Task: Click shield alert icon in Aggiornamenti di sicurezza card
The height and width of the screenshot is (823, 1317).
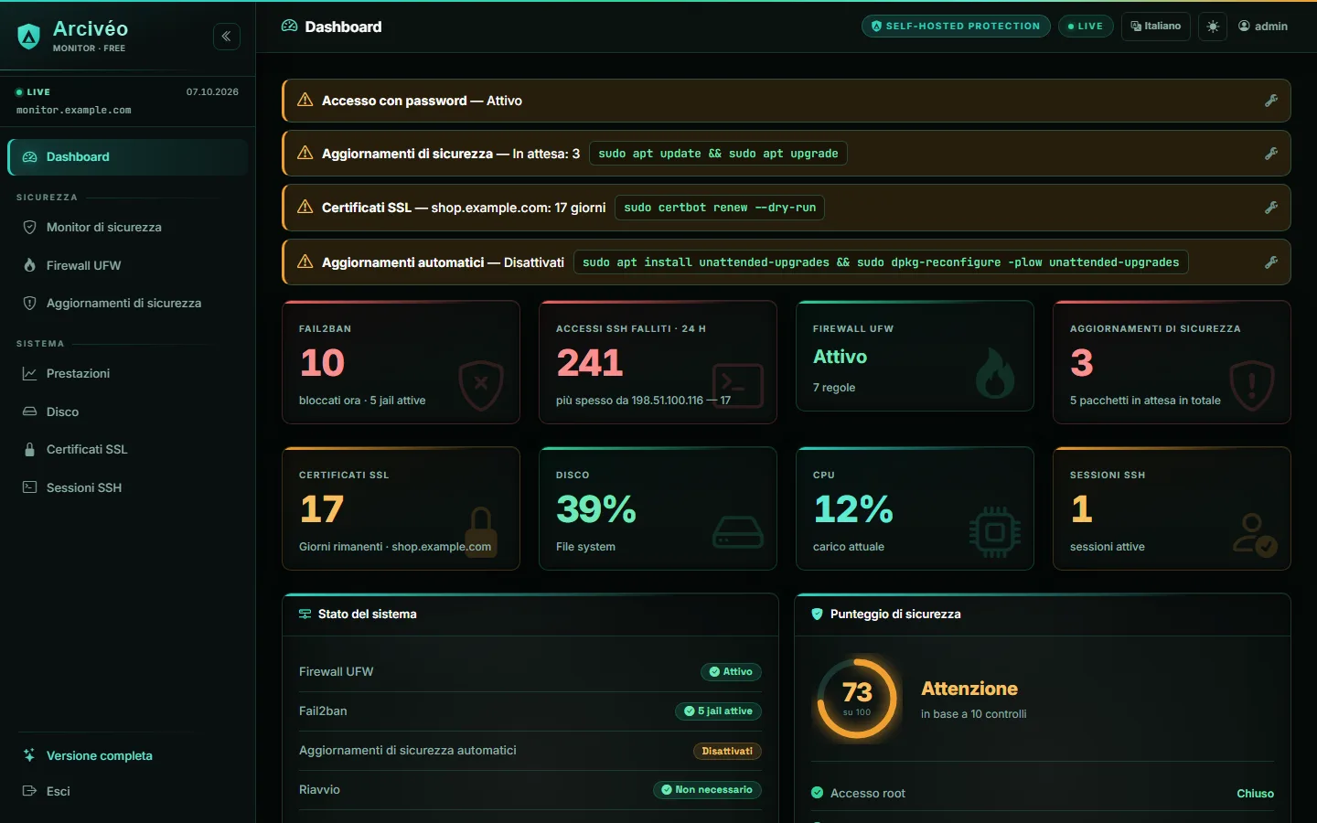Action: click(x=1252, y=385)
